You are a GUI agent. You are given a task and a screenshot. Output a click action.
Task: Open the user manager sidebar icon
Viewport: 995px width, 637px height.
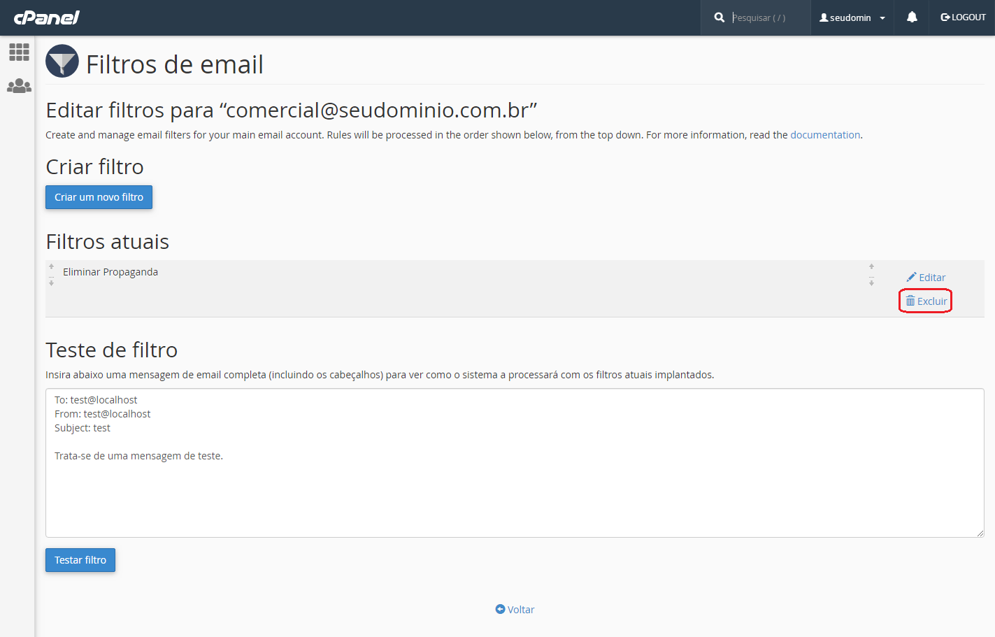pyautogui.click(x=19, y=86)
